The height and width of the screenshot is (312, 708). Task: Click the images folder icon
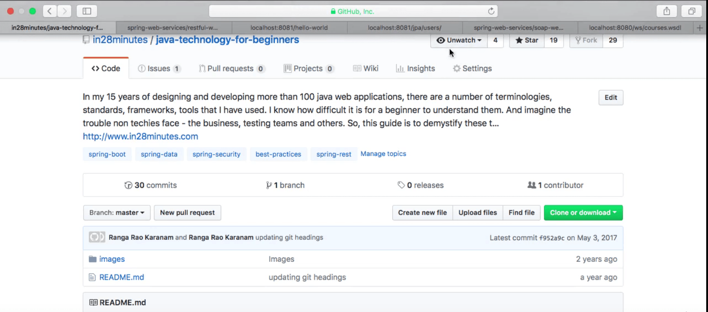coord(93,259)
